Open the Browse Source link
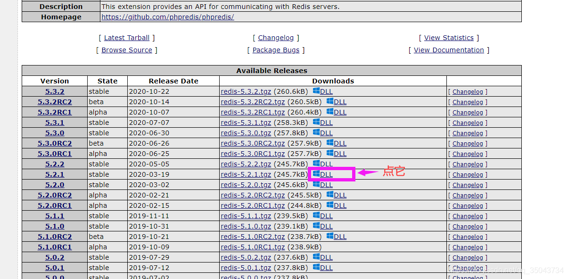The image size is (568, 279). [x=127, y=50]
